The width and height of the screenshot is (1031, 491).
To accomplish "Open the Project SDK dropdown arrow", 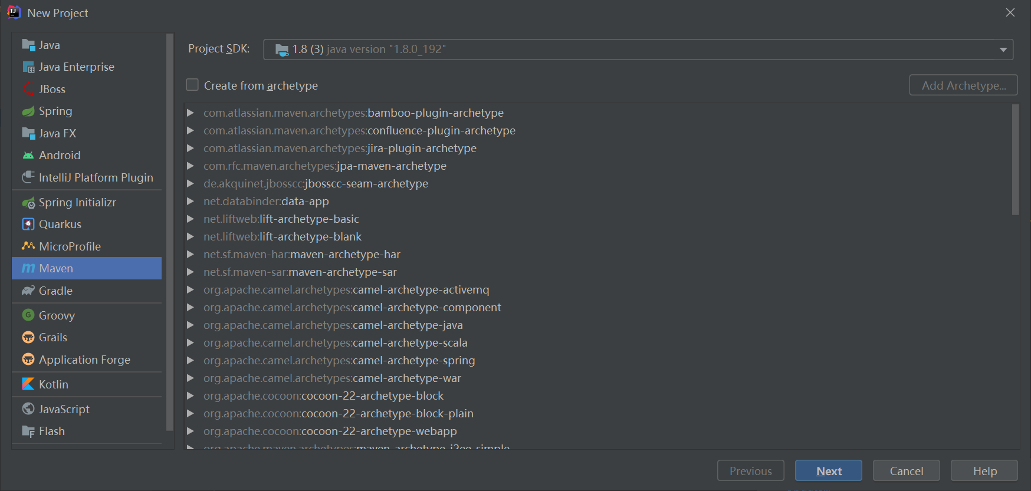I will pyautogui.click(x=1003, y=50).
